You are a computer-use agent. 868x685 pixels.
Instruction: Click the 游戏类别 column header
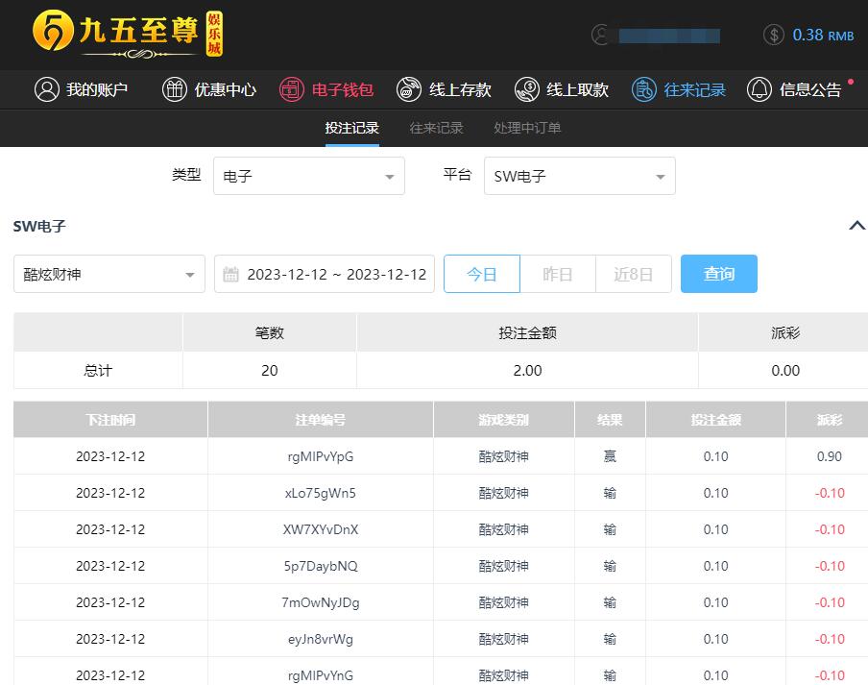click(x=504, y=420)
